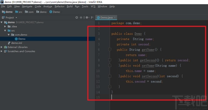Viewport: 208px width, 110px height.
Task: Toggle fold marker at line 13
Action: [x=110, y=87]
